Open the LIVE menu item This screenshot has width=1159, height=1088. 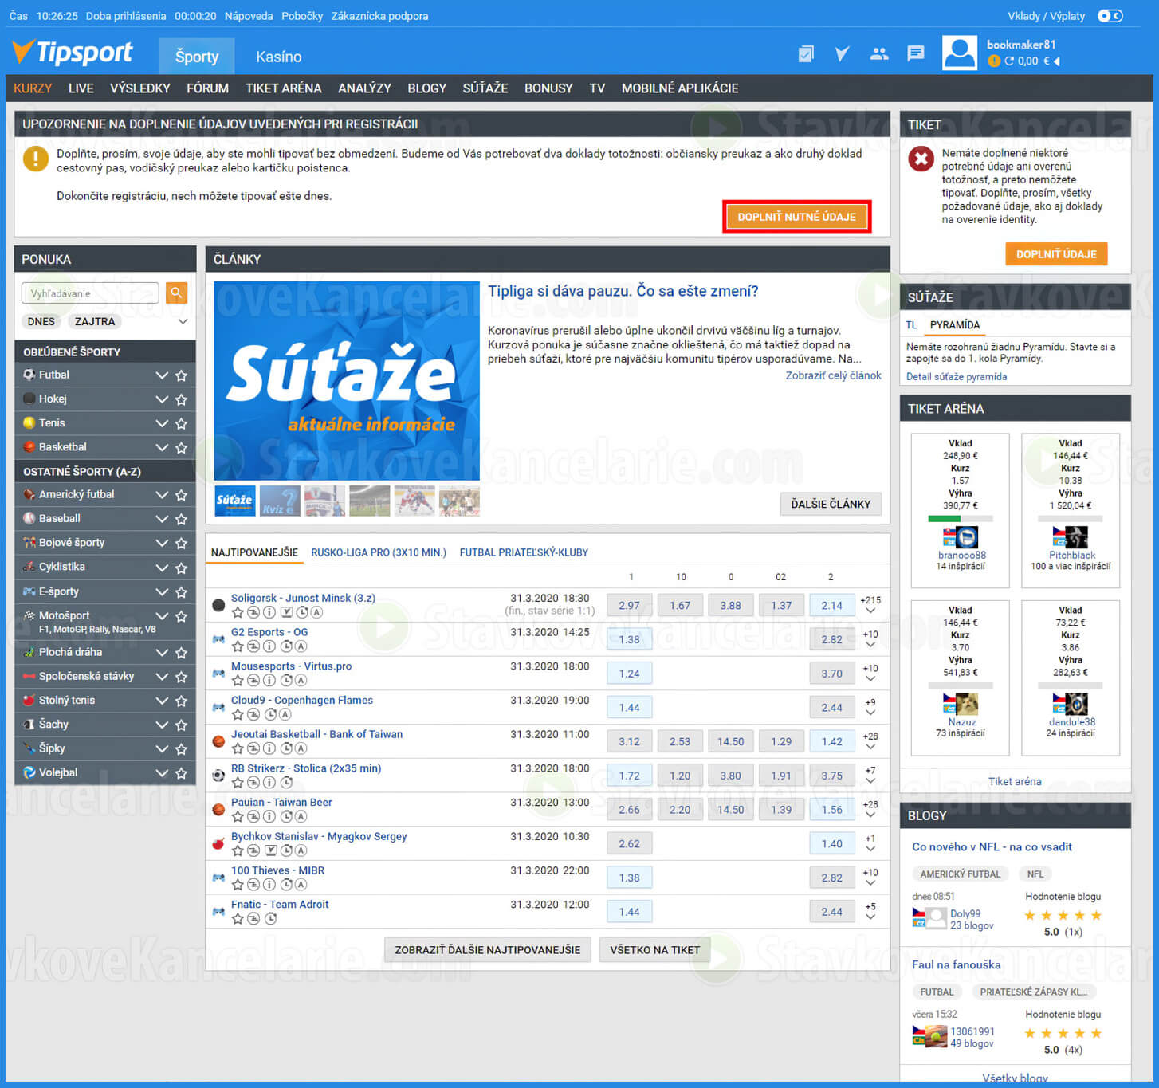(x=81, y=88)
